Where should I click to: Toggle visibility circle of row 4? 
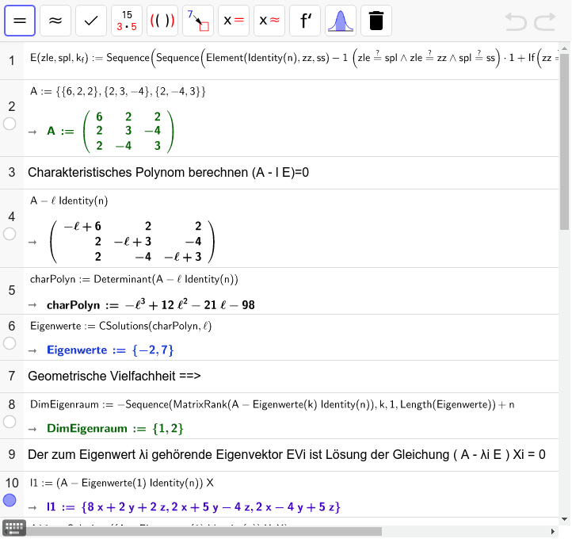pyautogui.click(x=10, y=234)
